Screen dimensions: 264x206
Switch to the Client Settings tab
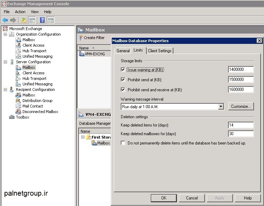click(x=160, y=50)
